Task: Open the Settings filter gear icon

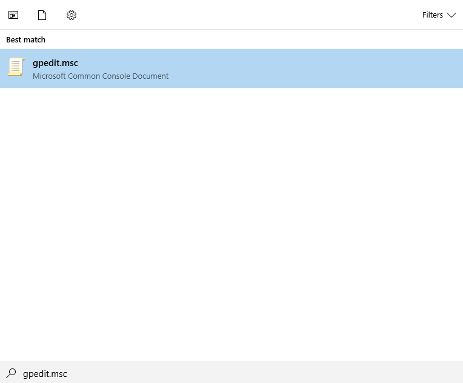Action: point(72,15)
